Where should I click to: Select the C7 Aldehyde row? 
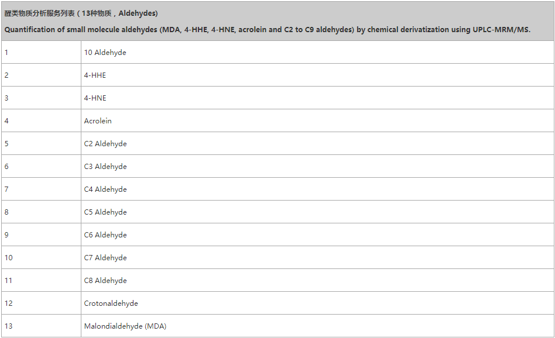(x=105, y=258)
